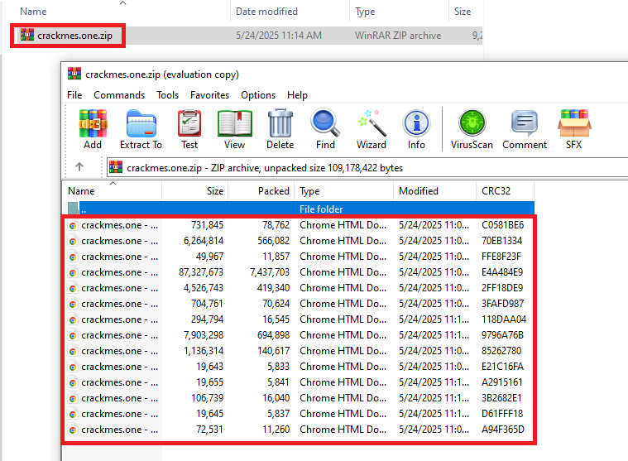628x461 pixels.
Task: Click the crackmes.one.zip file icon in Explorer
Action: click(x=26, y=36)
